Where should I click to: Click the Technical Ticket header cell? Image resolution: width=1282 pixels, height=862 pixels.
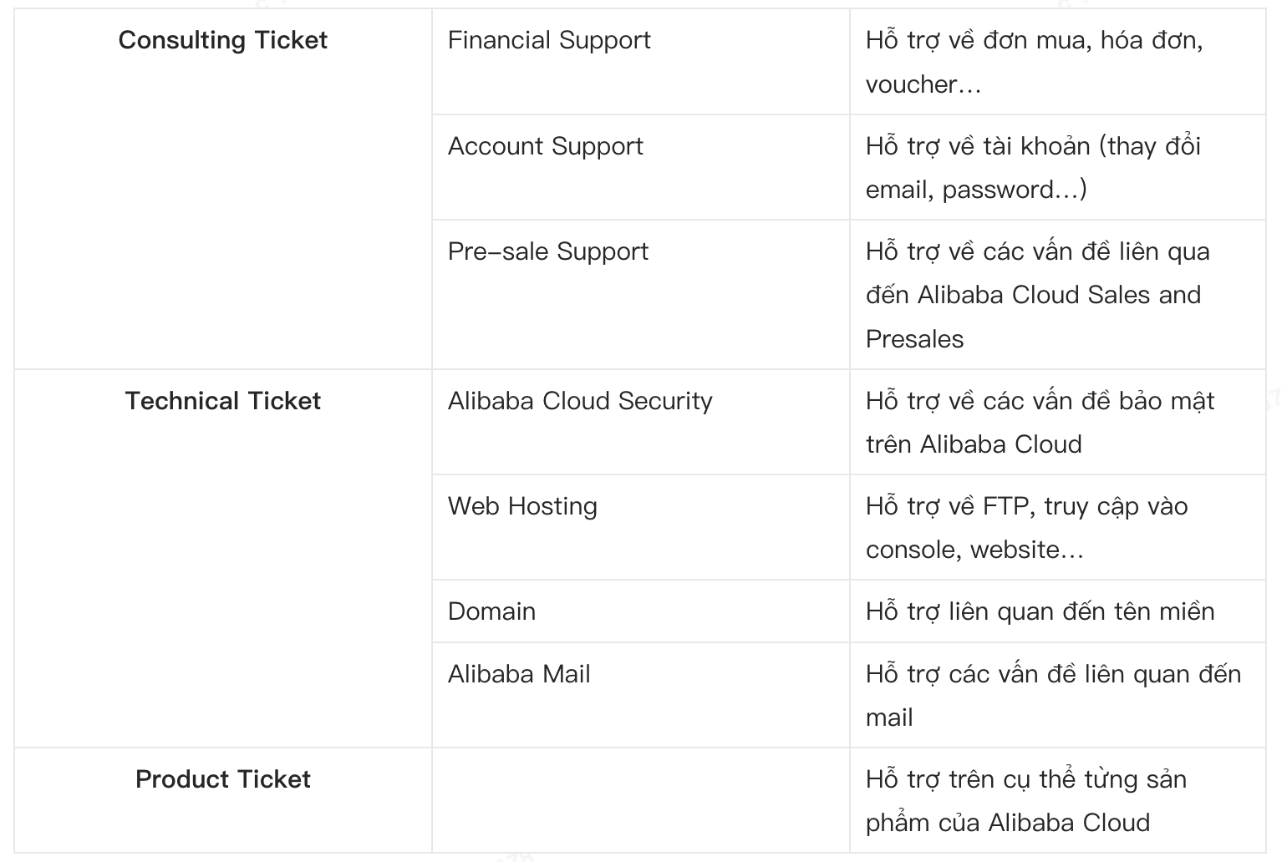(x=223, y=401)
